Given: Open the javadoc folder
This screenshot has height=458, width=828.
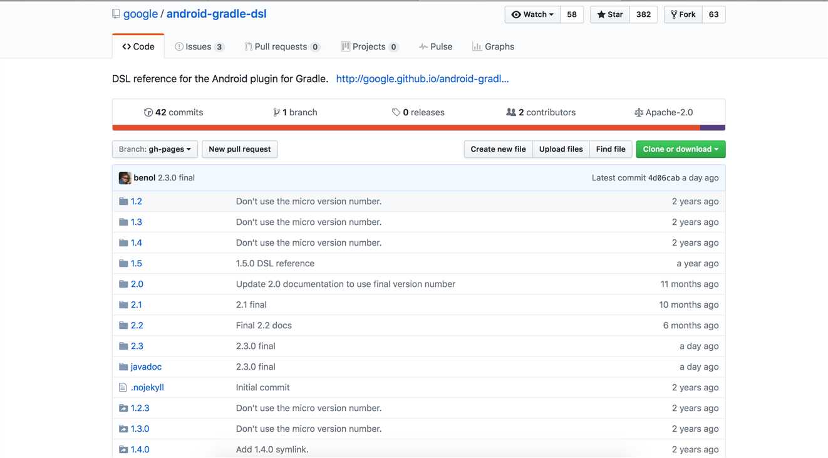Looking at the screenshot, I should [146, 367].
